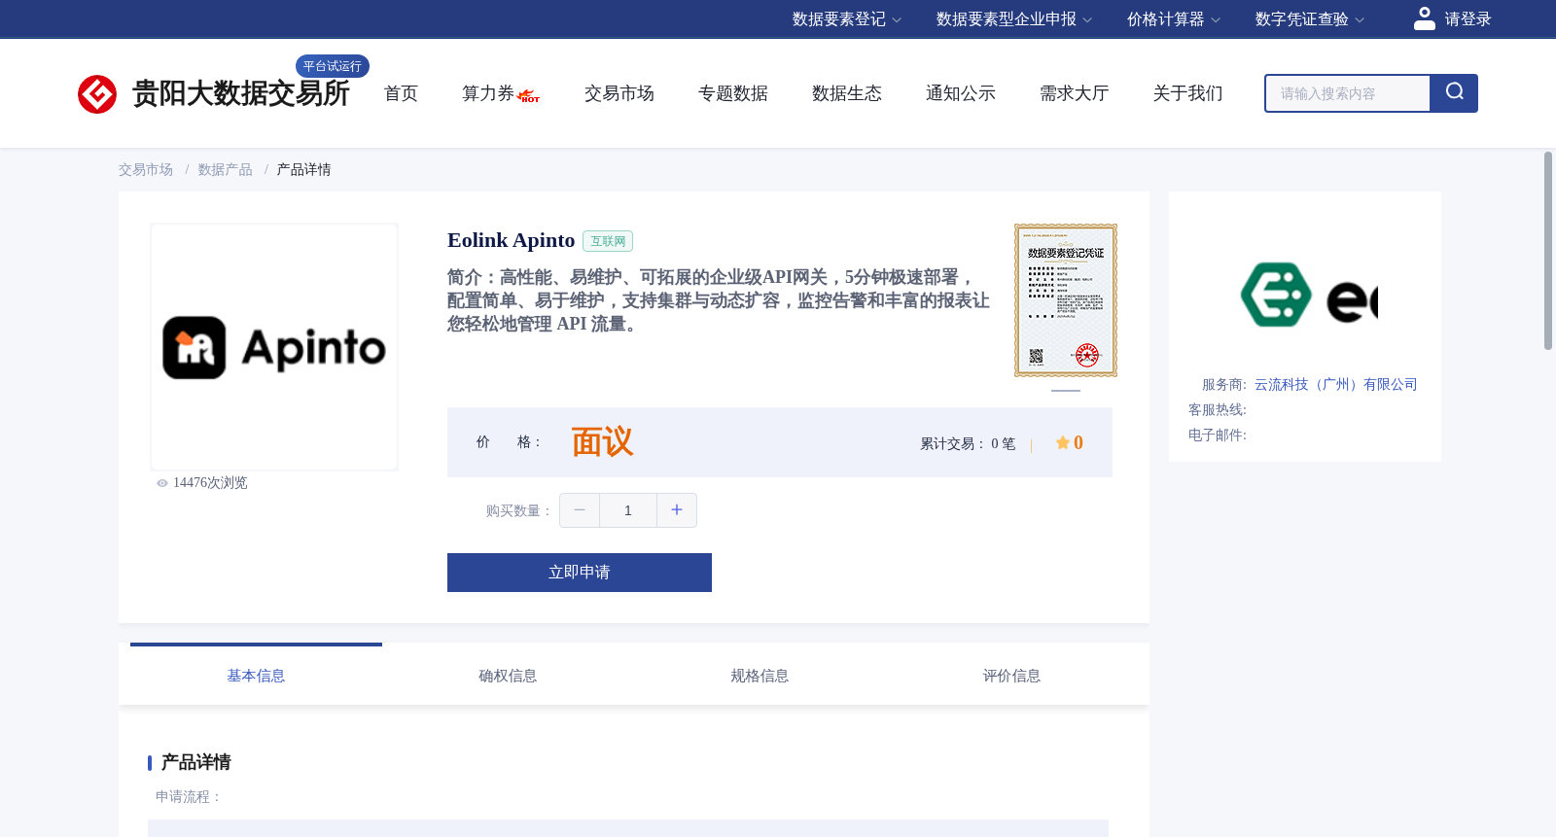Click the Apinto product image
The width and height of the screenshot is (1556, 837).
coord(274,347)
